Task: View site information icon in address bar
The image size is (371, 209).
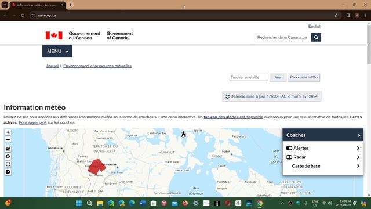Action: click(33, 16)
